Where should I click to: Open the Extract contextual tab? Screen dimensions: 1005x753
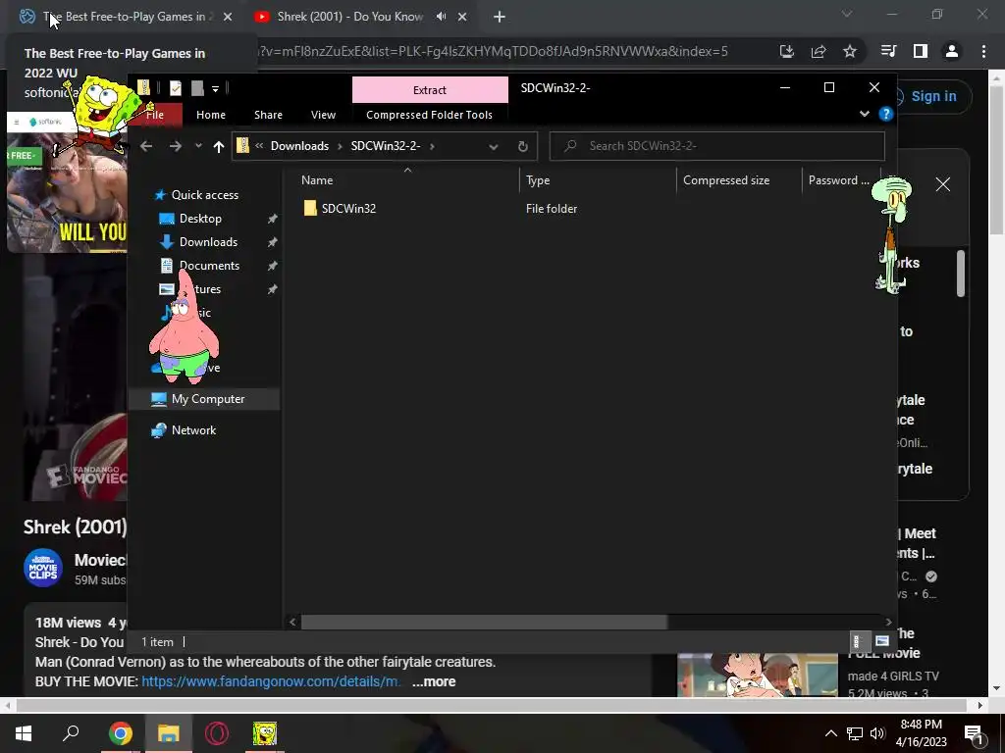(430, 89)
